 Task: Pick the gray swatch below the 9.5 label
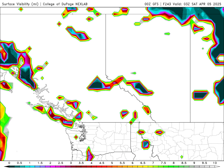207,167
